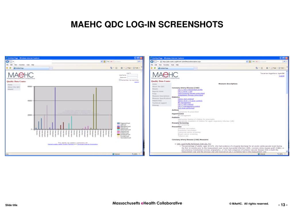Click the URL address field in right window
294x210 pixels.
tap(203, 61)
